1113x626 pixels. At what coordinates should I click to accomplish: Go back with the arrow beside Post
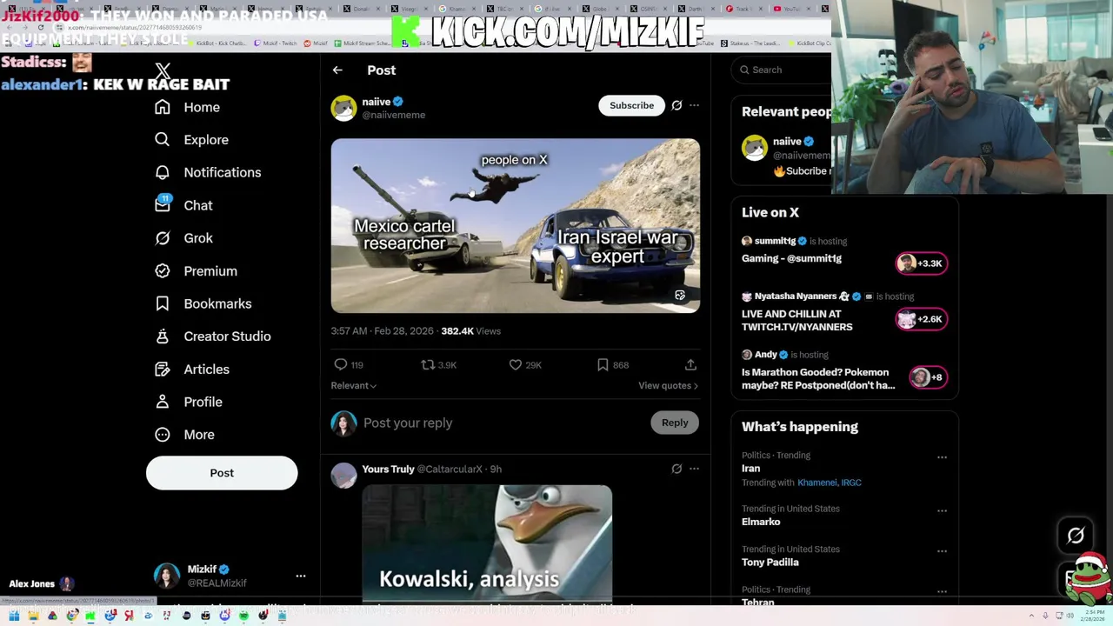pos(337,70)
